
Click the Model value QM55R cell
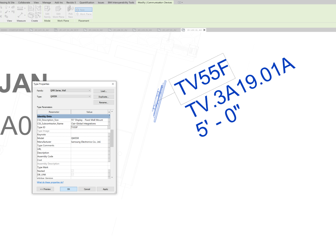point(89,138)
